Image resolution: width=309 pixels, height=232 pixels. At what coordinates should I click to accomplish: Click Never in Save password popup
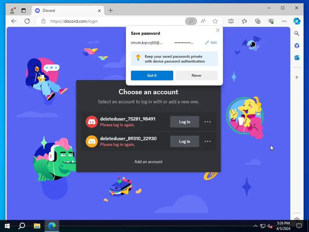(x=196, y=76)
